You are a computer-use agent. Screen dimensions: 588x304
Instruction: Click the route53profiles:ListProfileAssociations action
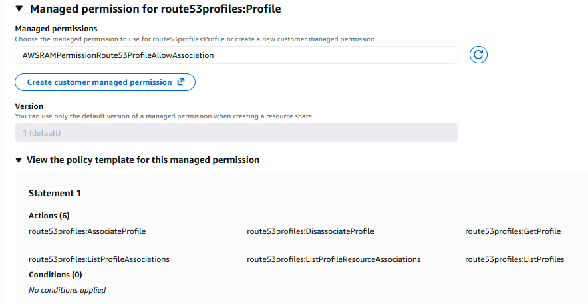tap(99, 259)
